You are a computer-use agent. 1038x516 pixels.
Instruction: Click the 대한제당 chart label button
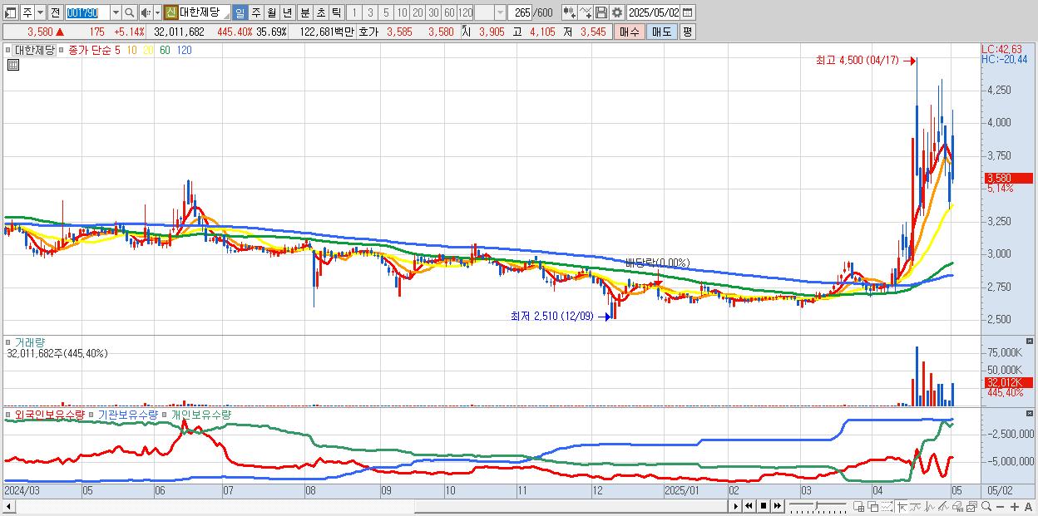pyautogui.click(x=34, y=50)
